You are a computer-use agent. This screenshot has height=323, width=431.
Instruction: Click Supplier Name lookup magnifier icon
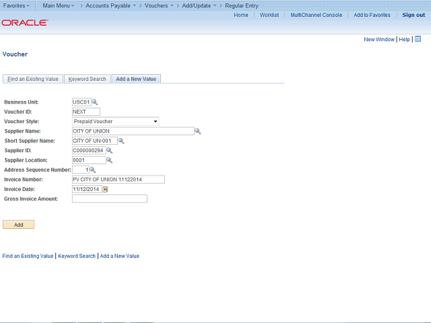197,131
